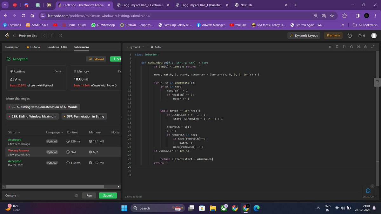381x214 pixels.
Task: Pick a random problem with shuffle icon
Action: 60,36
